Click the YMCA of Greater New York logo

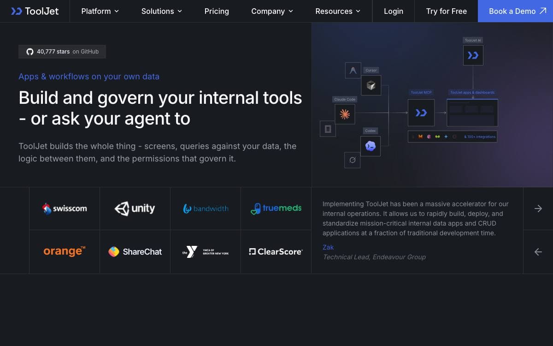coord(206,252)
